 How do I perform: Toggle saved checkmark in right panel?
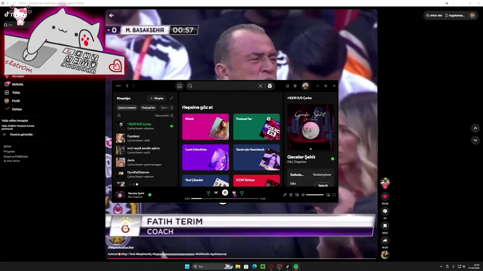pyautogui.click(x=332, y=159)
